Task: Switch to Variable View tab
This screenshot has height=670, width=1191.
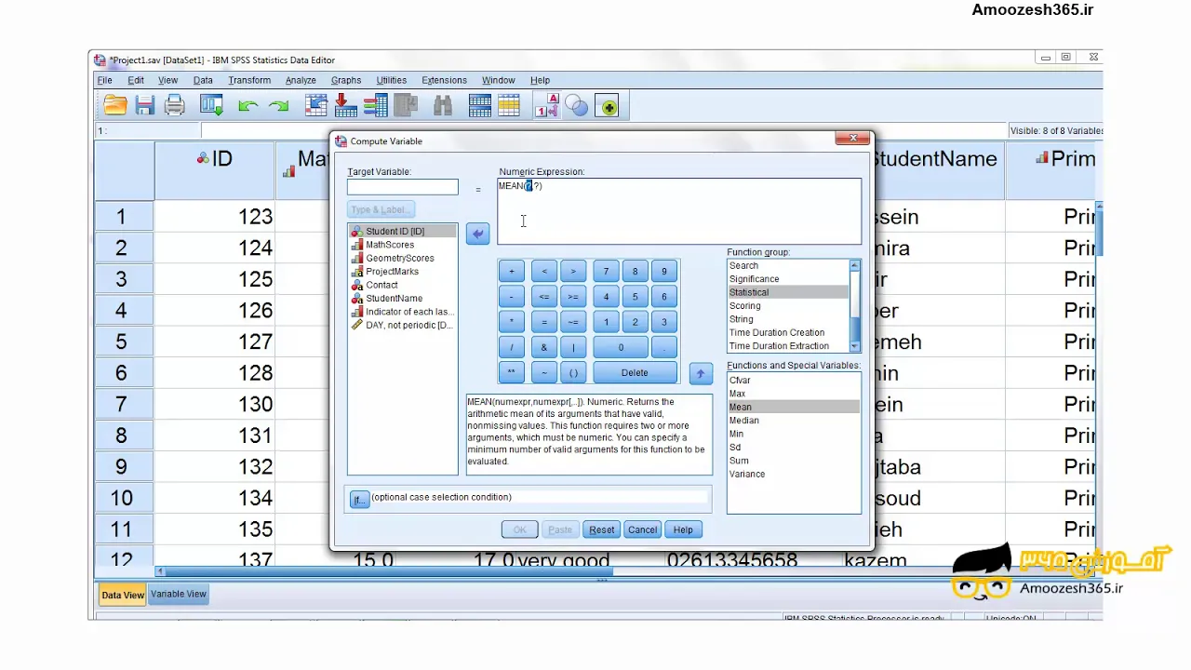Action: pos(179,594)
